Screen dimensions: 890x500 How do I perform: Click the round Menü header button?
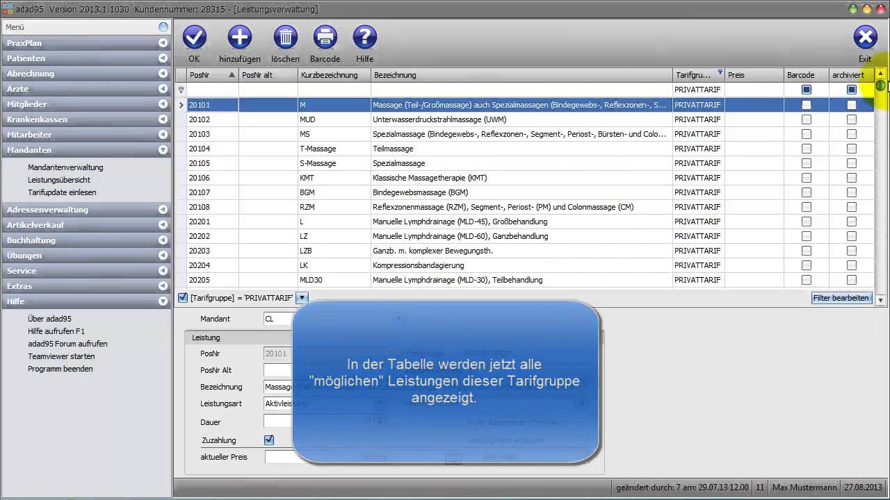[x=163, y=27]
